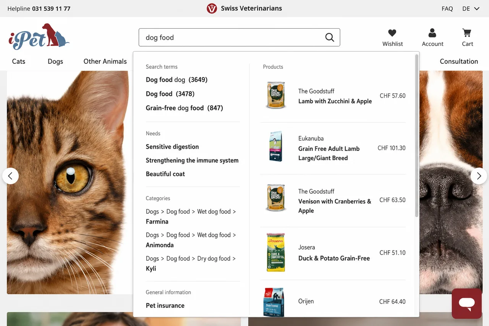Open the FAQ link

tap(447, 8)
